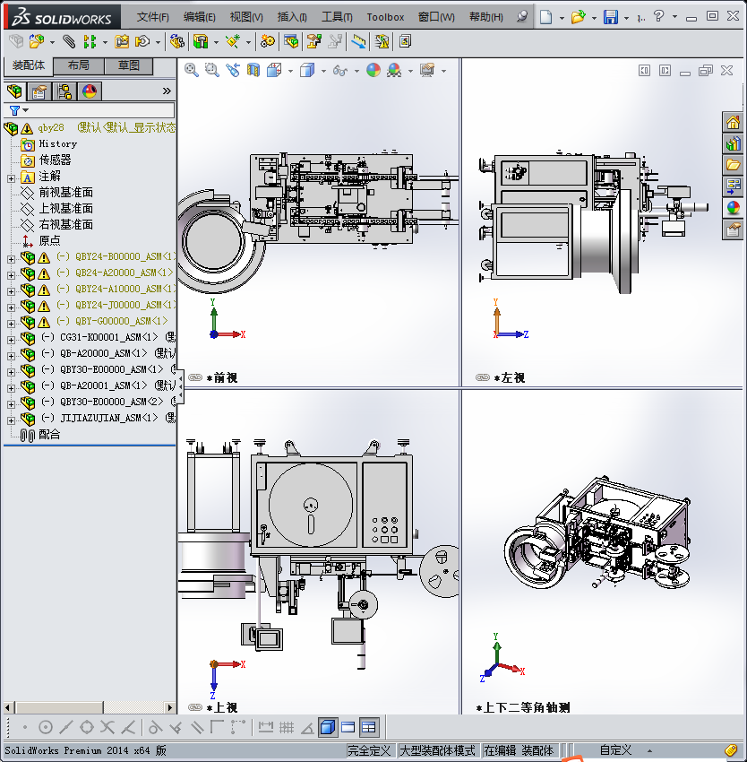Switch to the 布局 tab
Image resolution: width=747 pixels, height=762 pixels.
tap(79, 65)
